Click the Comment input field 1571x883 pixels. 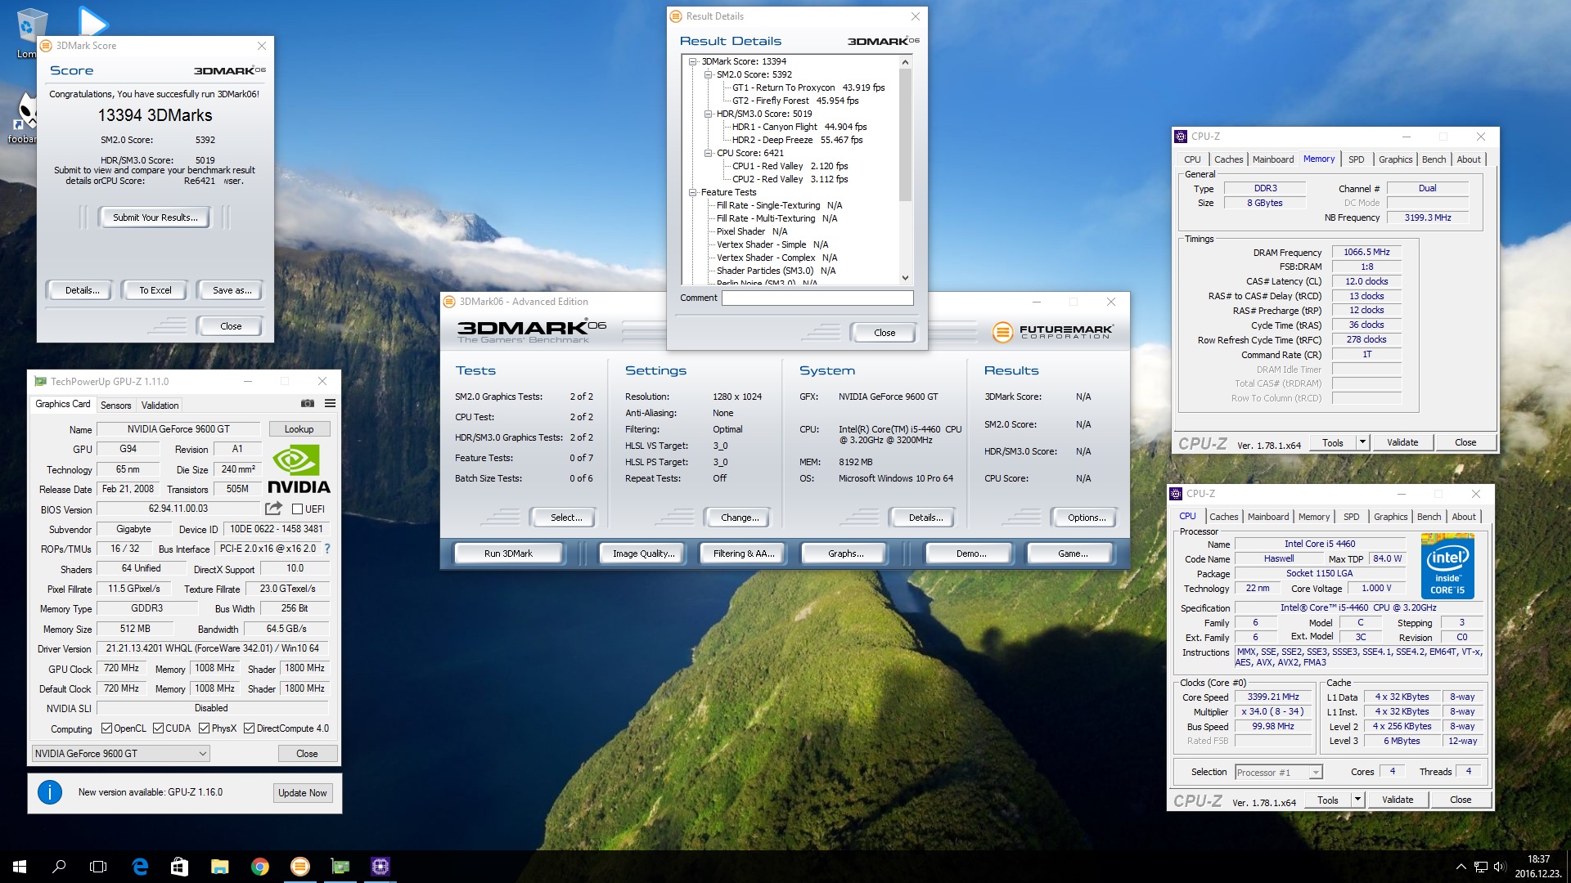click(x=817, y=298)
